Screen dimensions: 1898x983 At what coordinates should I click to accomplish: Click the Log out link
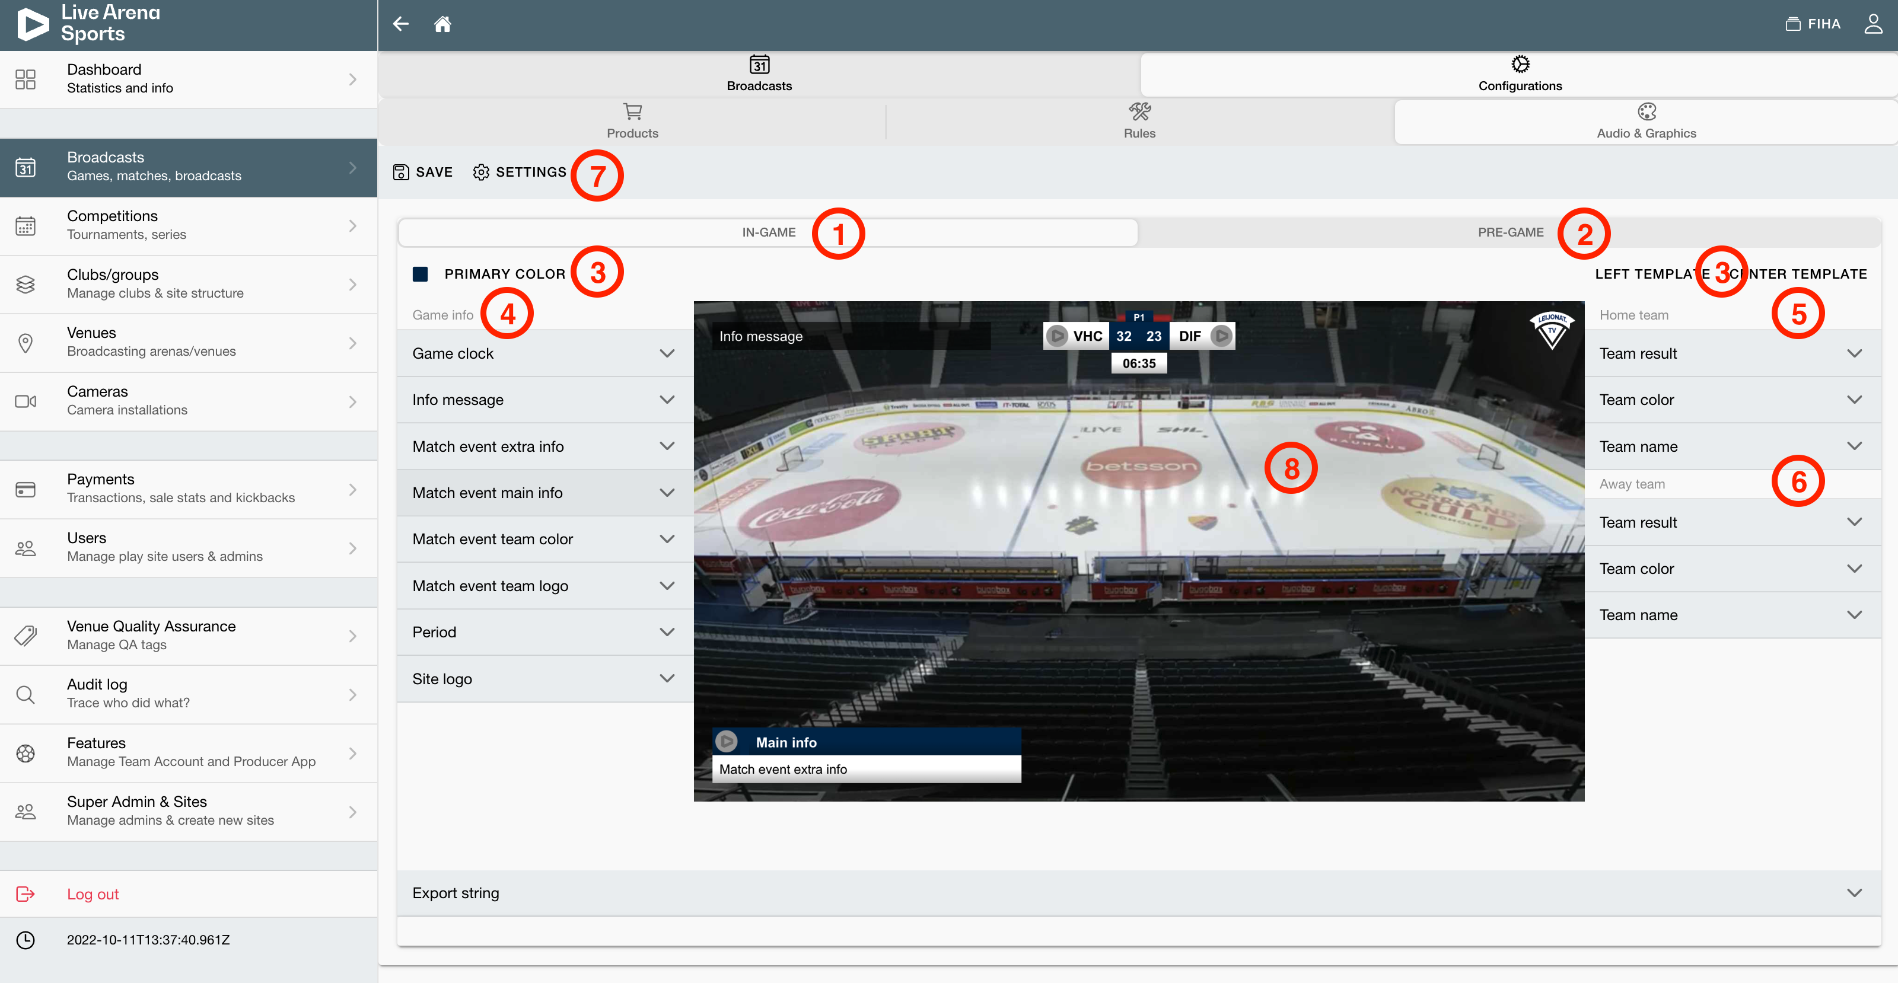(93, 894)
